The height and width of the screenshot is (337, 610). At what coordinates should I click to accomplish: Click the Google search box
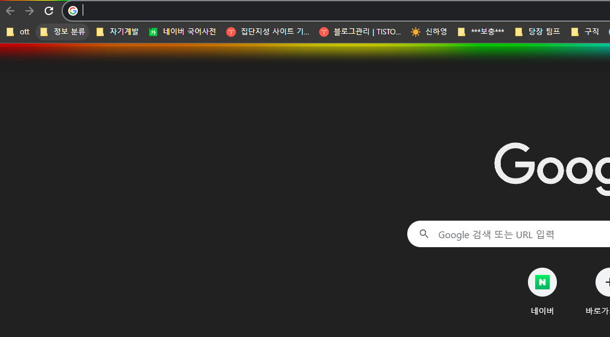click(509, 234)
